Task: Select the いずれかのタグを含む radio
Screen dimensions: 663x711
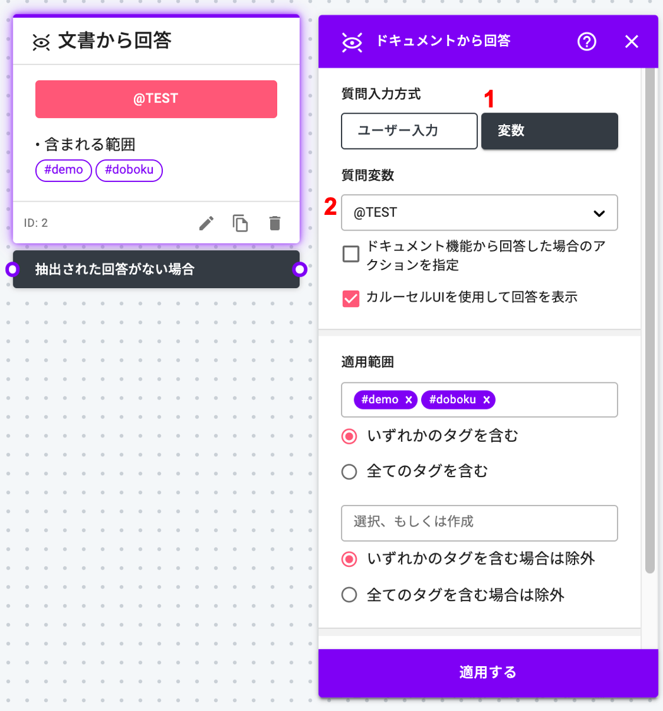Action: [x=349, y=436]
